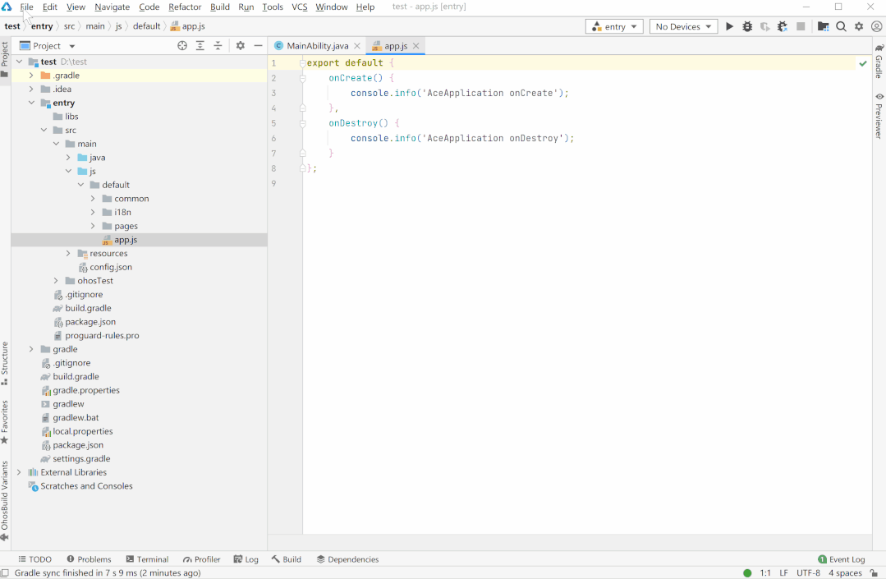Click the default breadcrumb in navigation bar
The width and height of the screenshot is (886, 579).
tap(146, 26)
